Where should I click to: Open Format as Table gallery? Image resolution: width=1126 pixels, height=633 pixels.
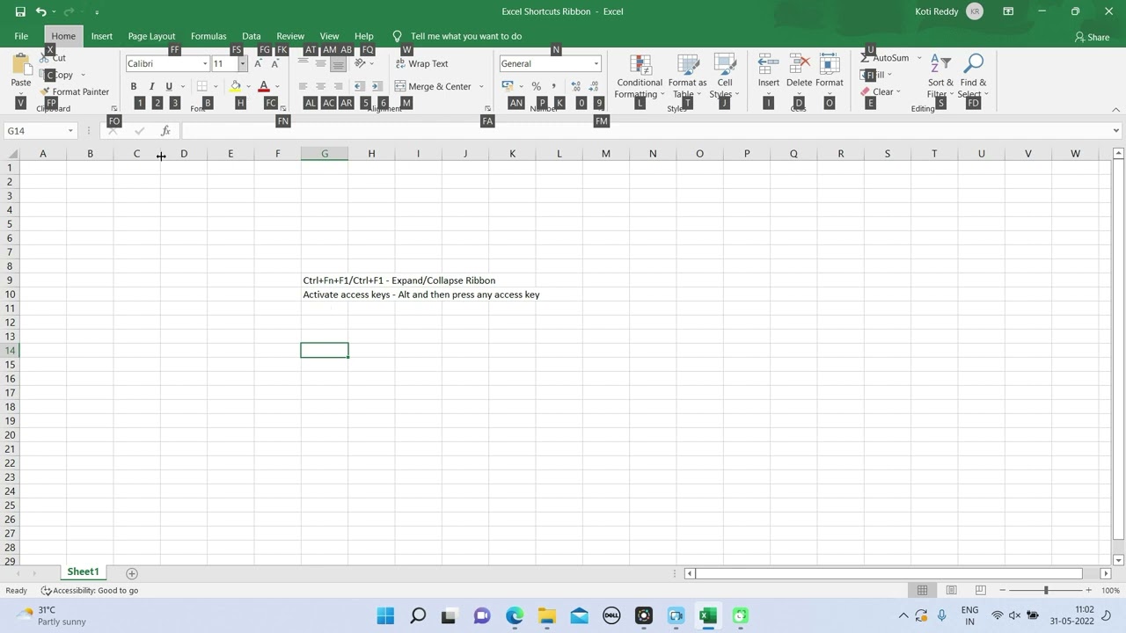pos(687,76)
